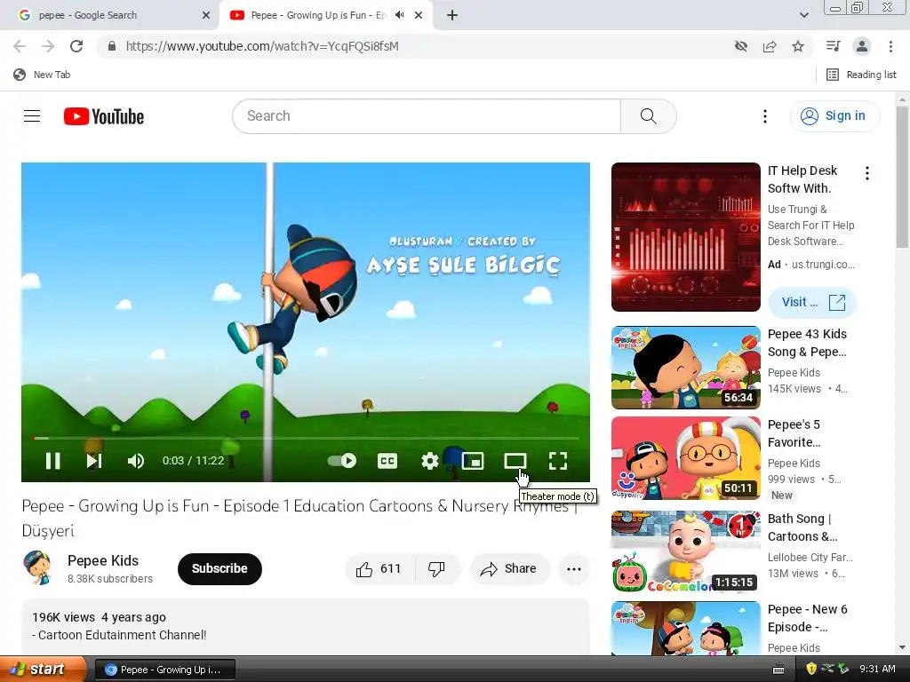The height and width of the screenshot is (682, 910).
Task: Click the 9:31 AM clock
Action: point(877,670)
